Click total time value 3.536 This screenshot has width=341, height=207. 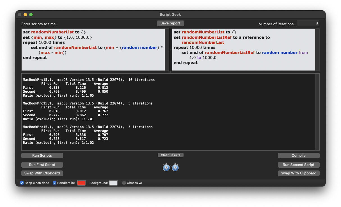point(81,135)
